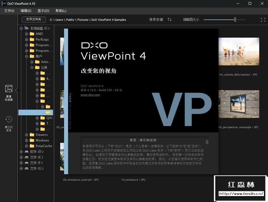Select the 04_volume_deformation beach thumbnail

tap(239, 52)
